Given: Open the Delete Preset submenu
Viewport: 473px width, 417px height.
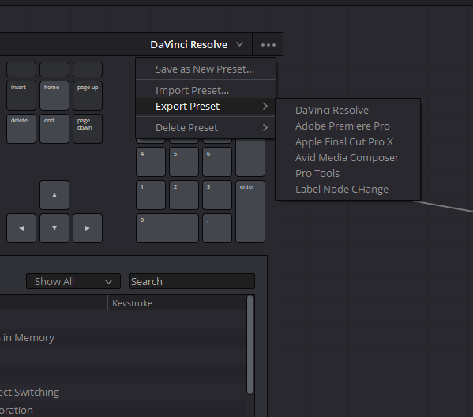Looking at the screenshot, I should pyautogui.click(x=205, y=127).
